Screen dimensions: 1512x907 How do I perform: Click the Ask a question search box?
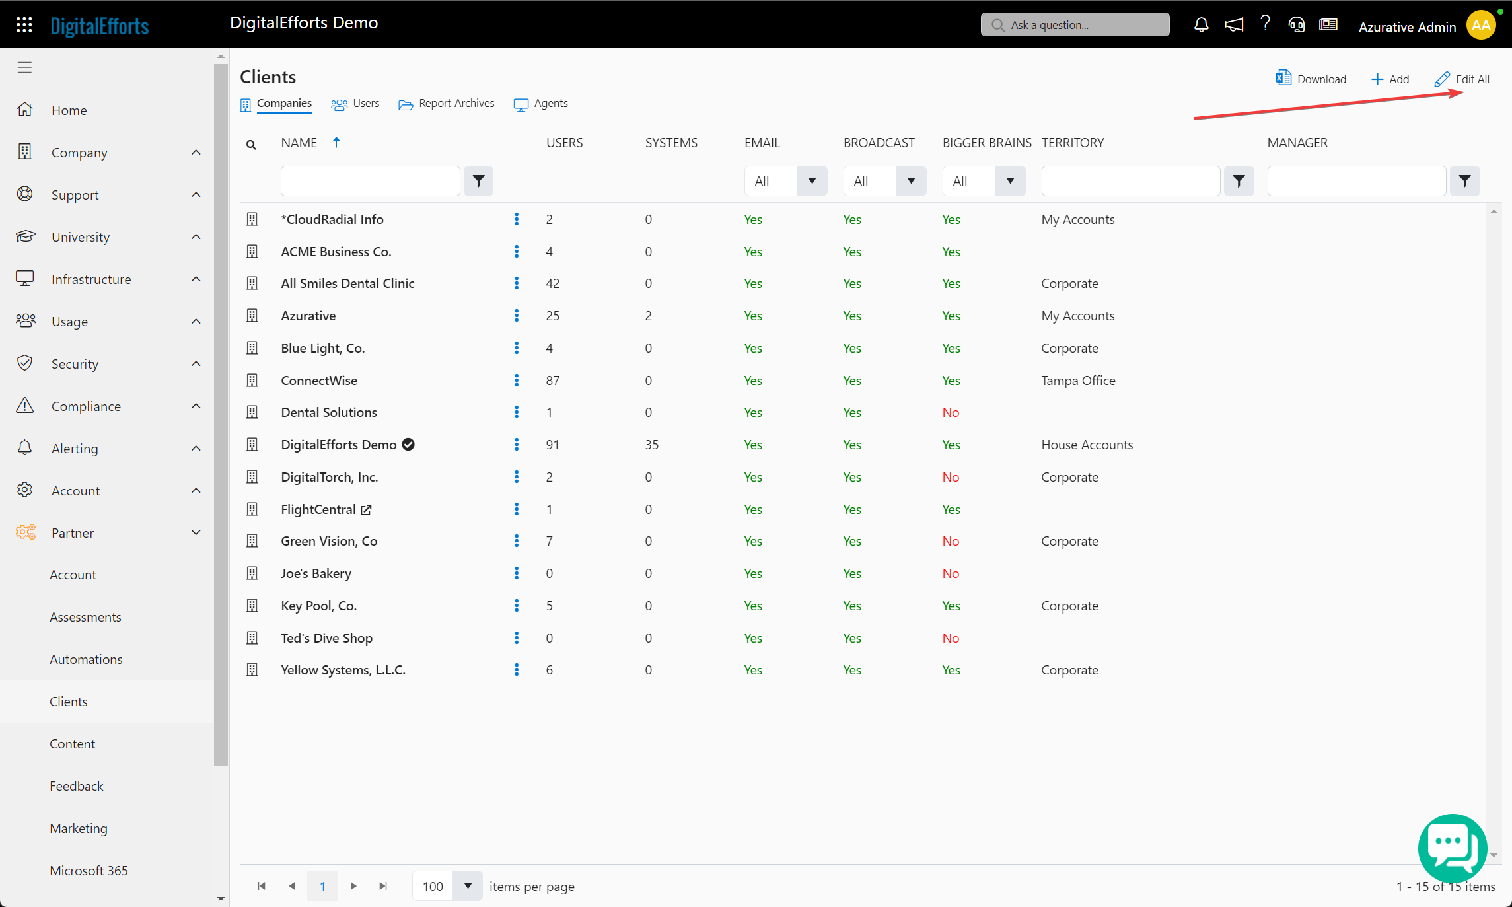pyautogui.click(x=1075, y=25)
